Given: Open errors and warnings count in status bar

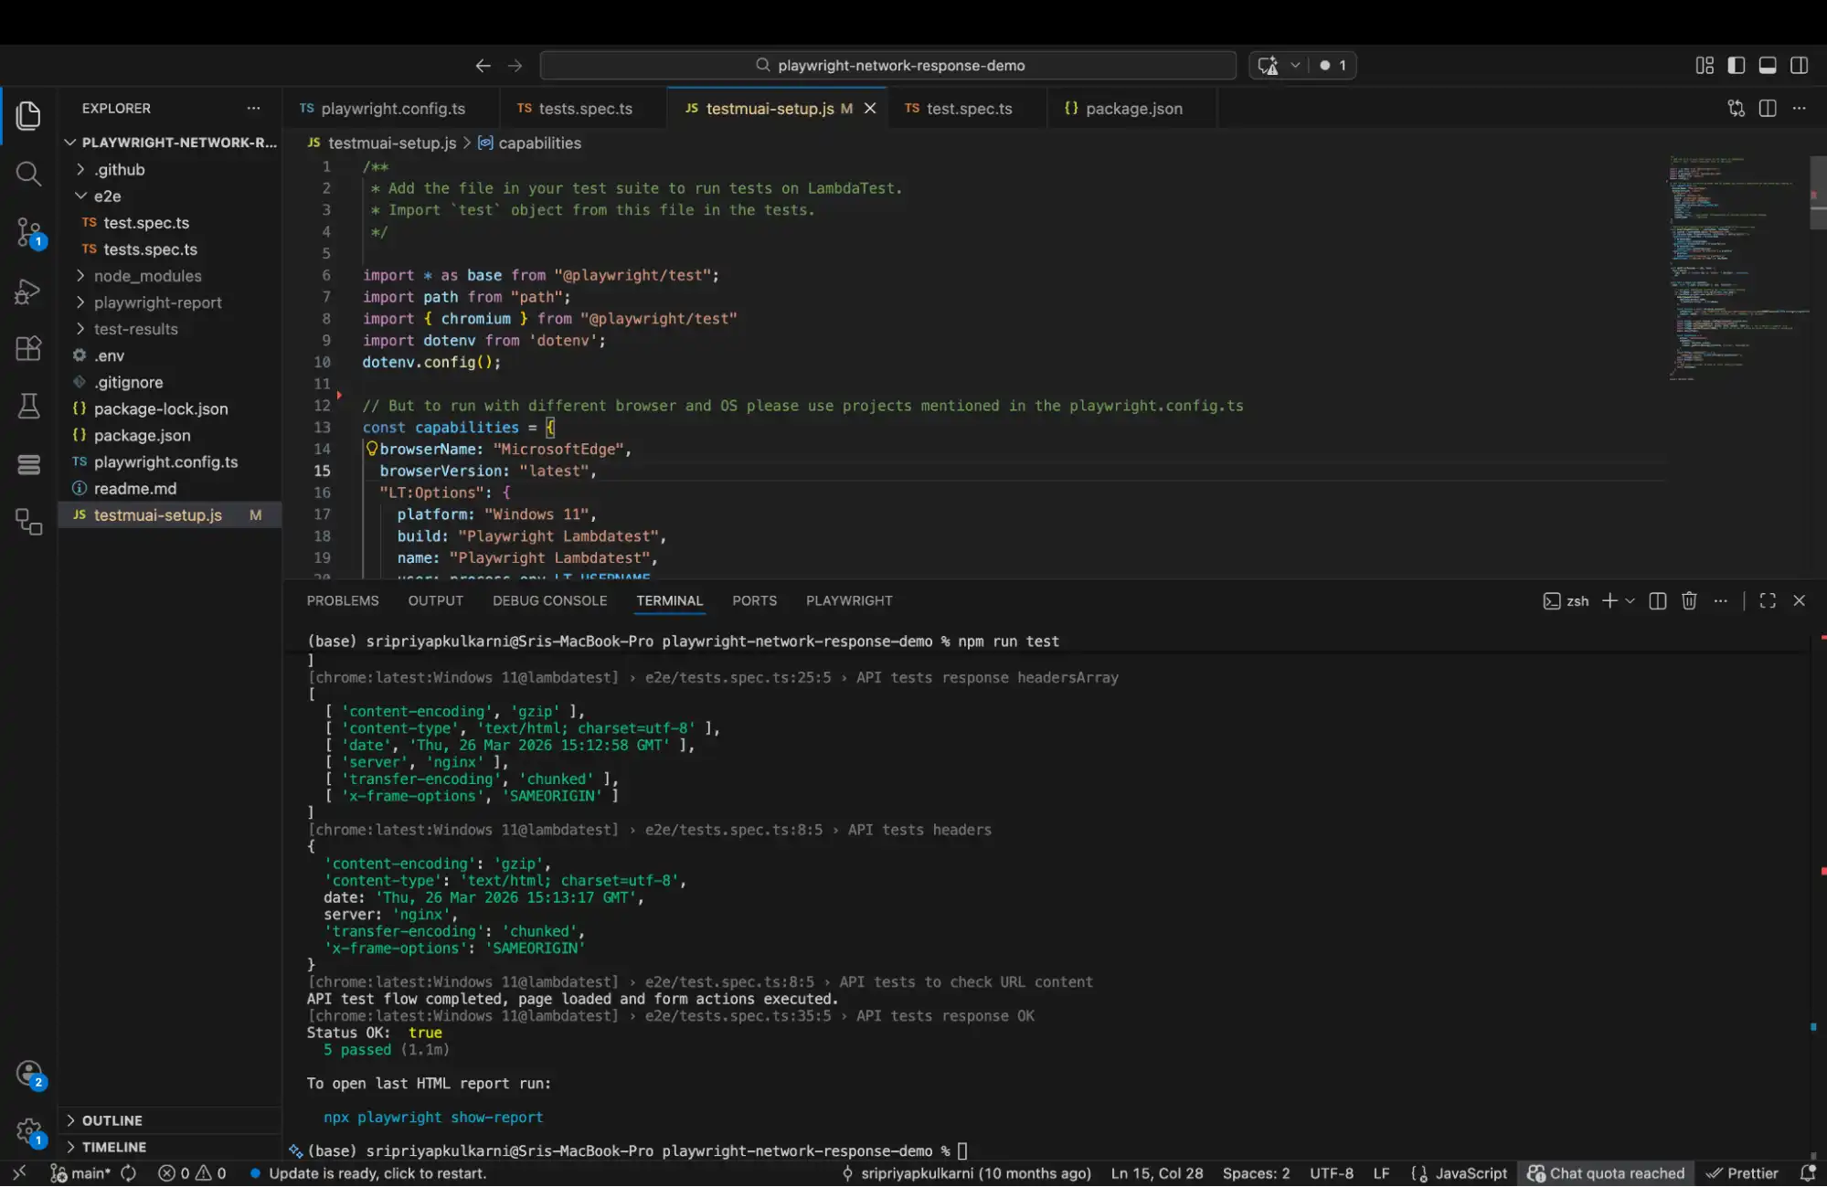Looking at the screenshot, I should tap(192, 1174).
